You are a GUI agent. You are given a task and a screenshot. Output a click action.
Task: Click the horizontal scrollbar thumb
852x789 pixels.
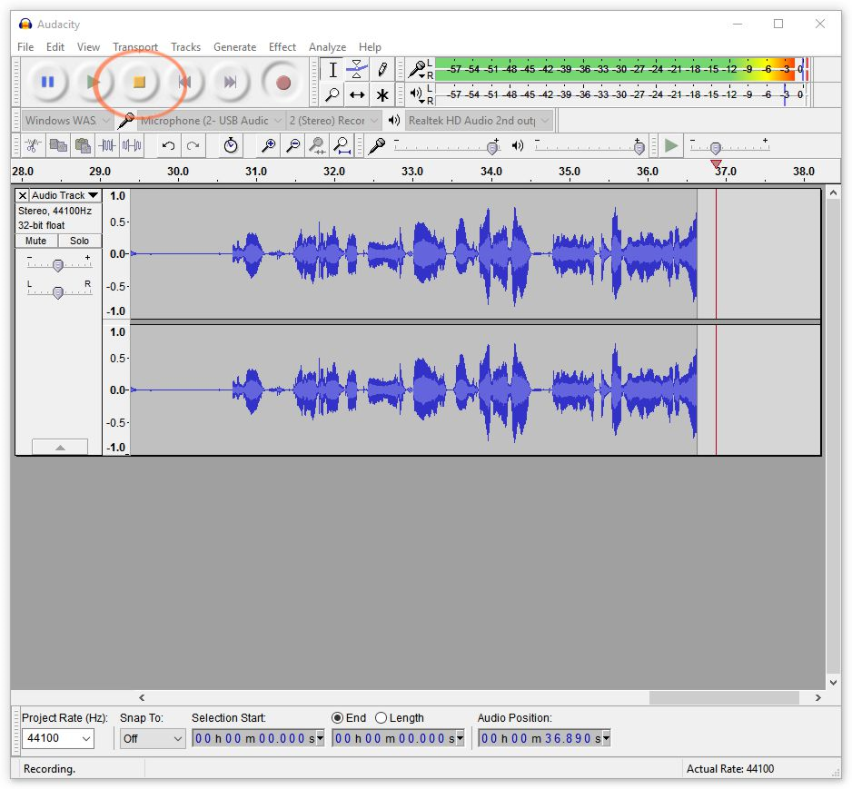724,698
